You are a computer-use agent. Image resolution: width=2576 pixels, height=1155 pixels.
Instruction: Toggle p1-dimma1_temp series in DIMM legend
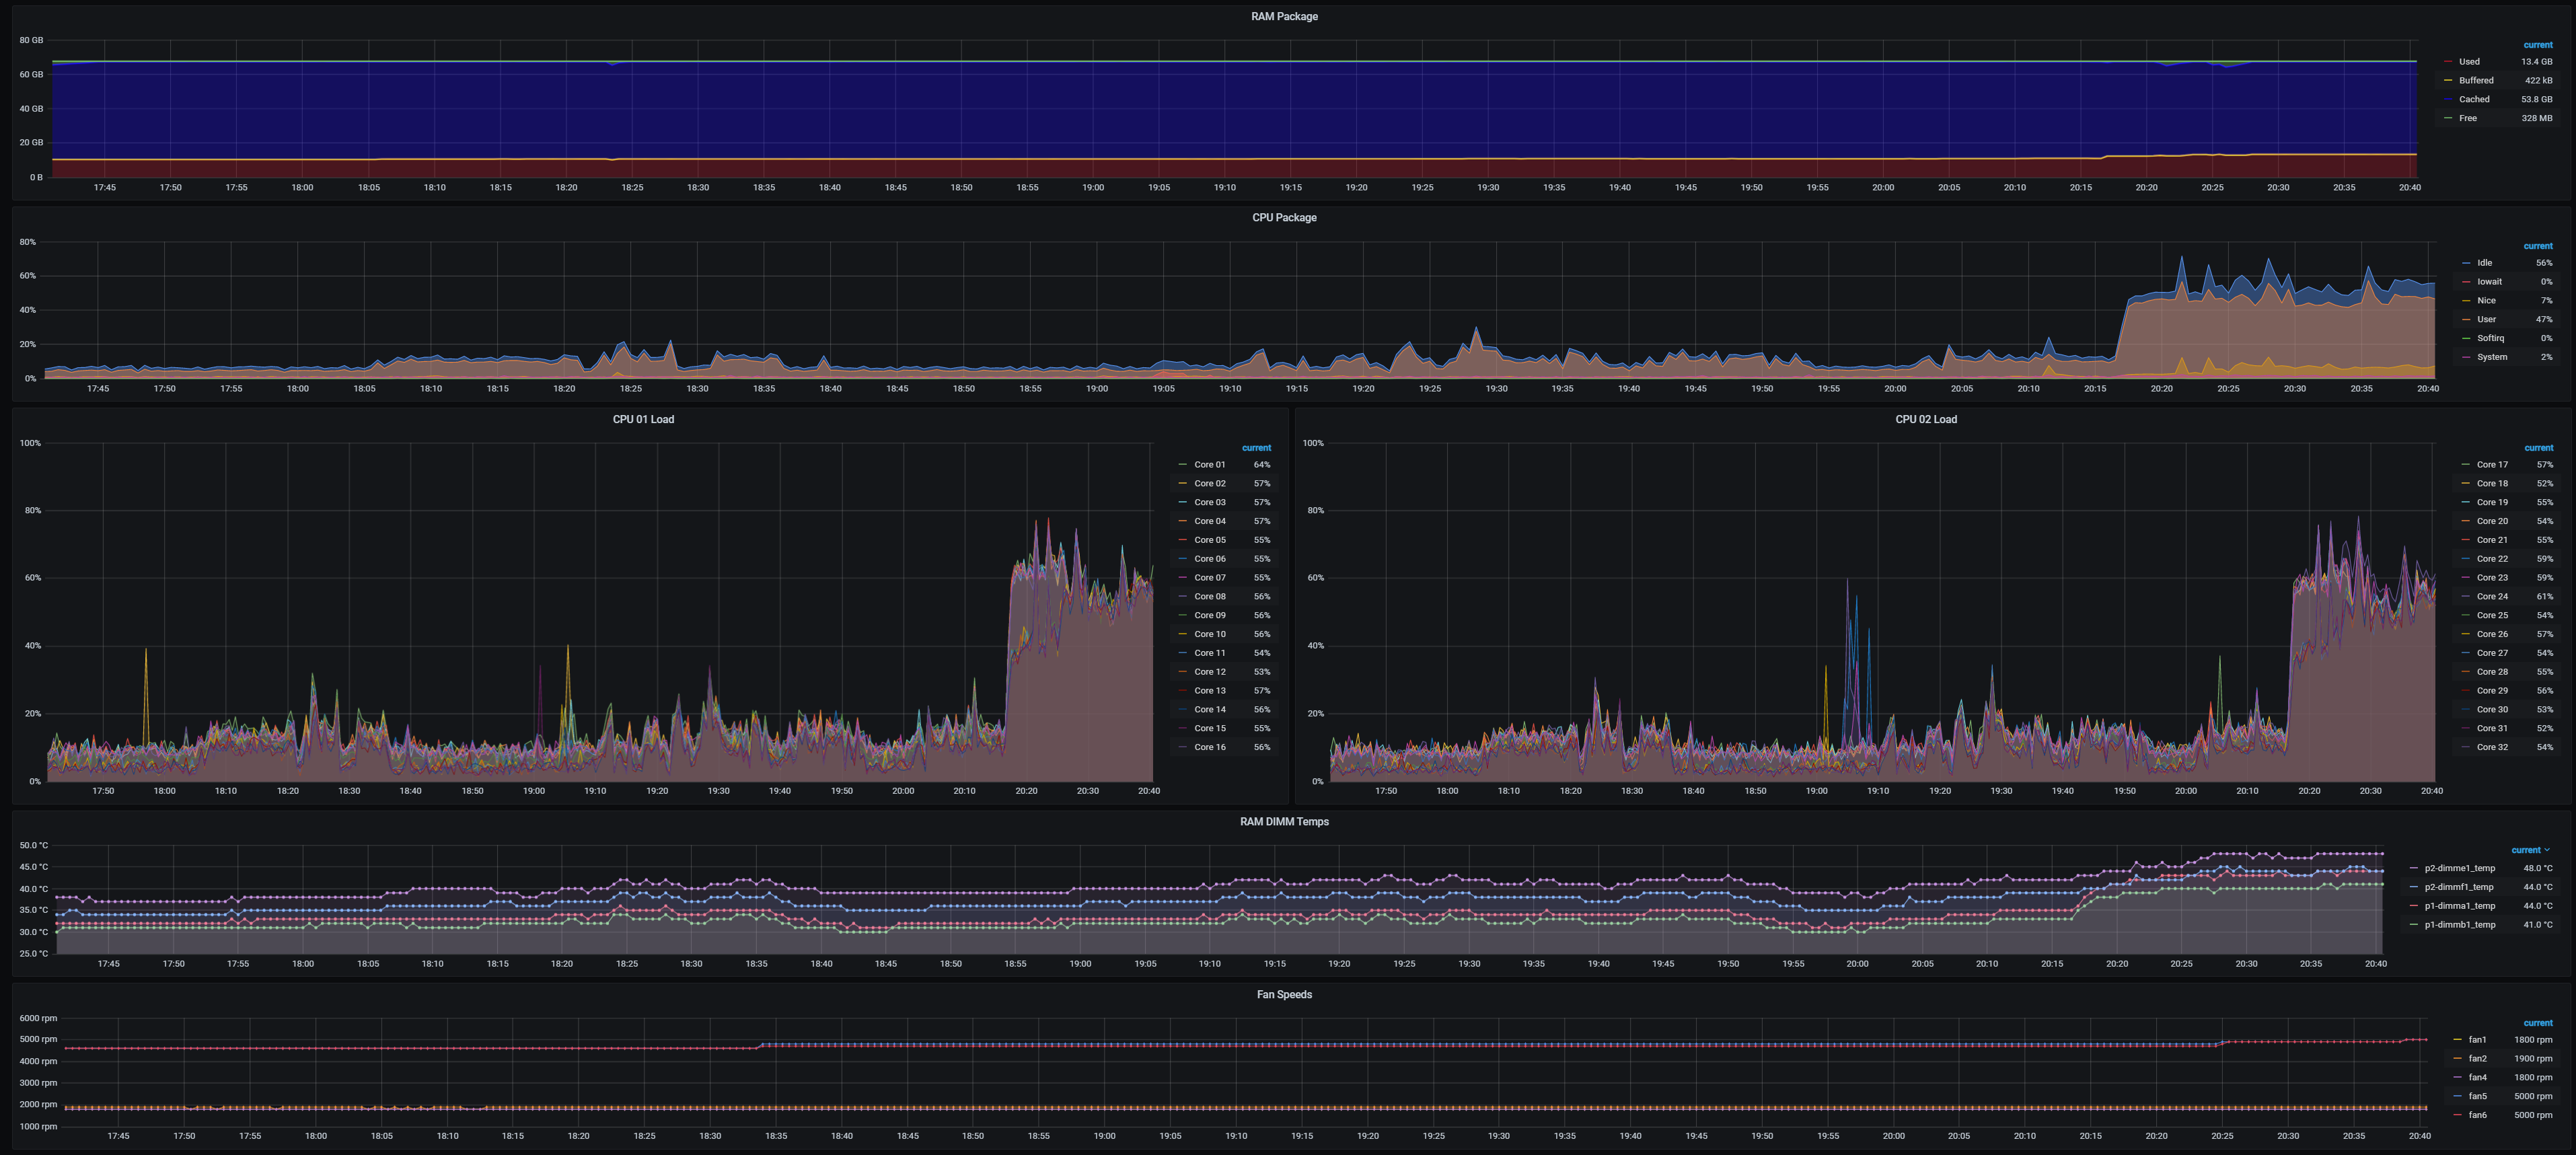pos(2459,906)
